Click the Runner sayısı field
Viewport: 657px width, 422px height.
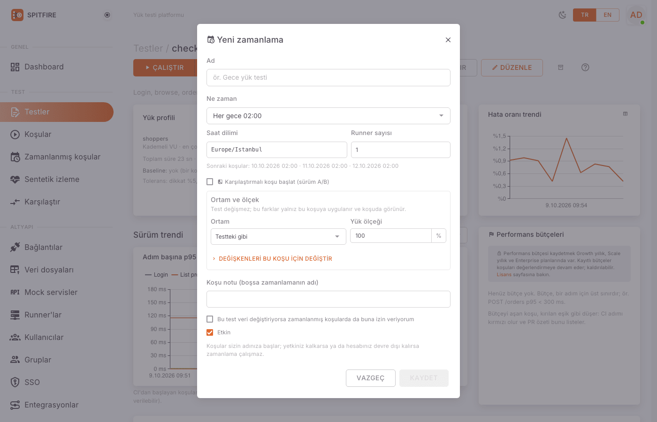(x=401, y=150)
